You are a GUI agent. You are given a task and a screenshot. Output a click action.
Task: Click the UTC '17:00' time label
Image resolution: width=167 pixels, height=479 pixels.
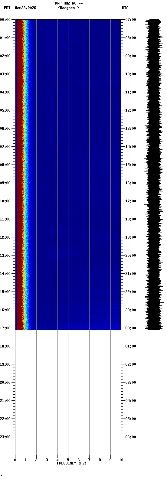(x=130, y=201)
